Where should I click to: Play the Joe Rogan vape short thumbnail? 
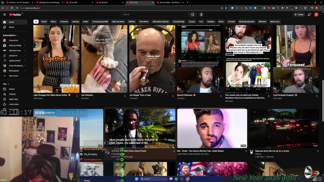pos(152,59)
